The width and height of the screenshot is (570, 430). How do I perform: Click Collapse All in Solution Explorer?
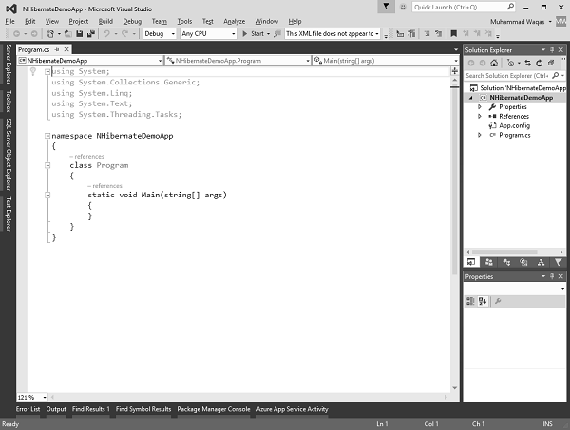[x=551, y=64]
